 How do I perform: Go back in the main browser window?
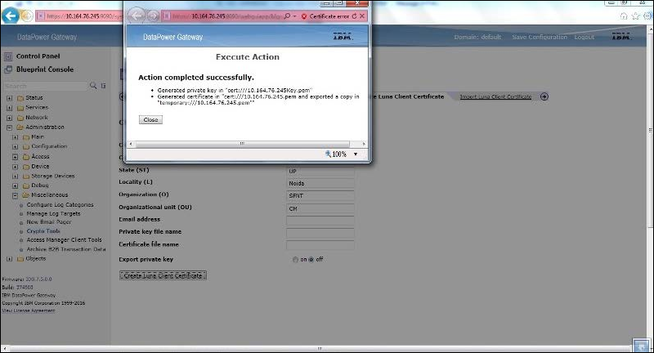[11, 16]
